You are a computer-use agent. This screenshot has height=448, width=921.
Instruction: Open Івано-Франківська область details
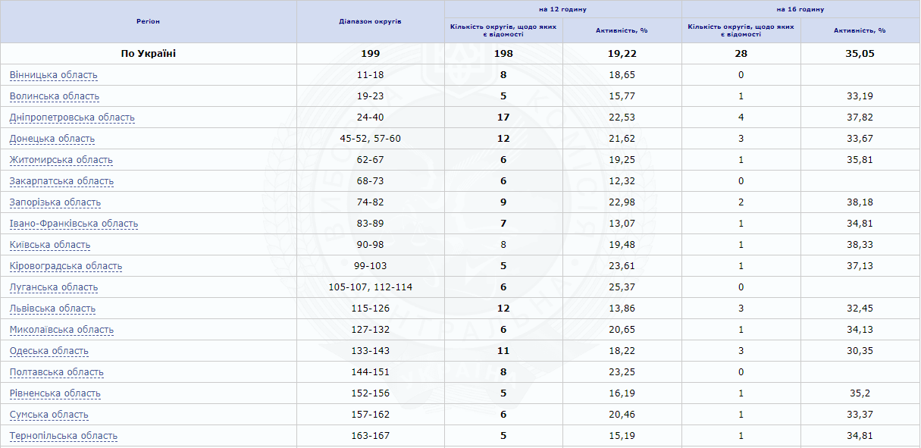tap(74, 224)
